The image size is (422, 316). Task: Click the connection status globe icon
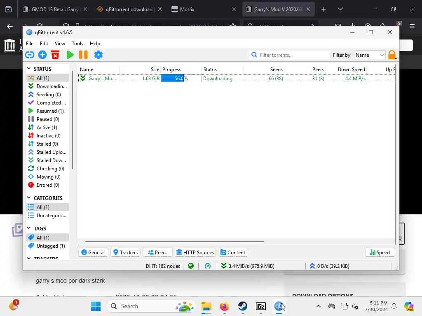191,266
